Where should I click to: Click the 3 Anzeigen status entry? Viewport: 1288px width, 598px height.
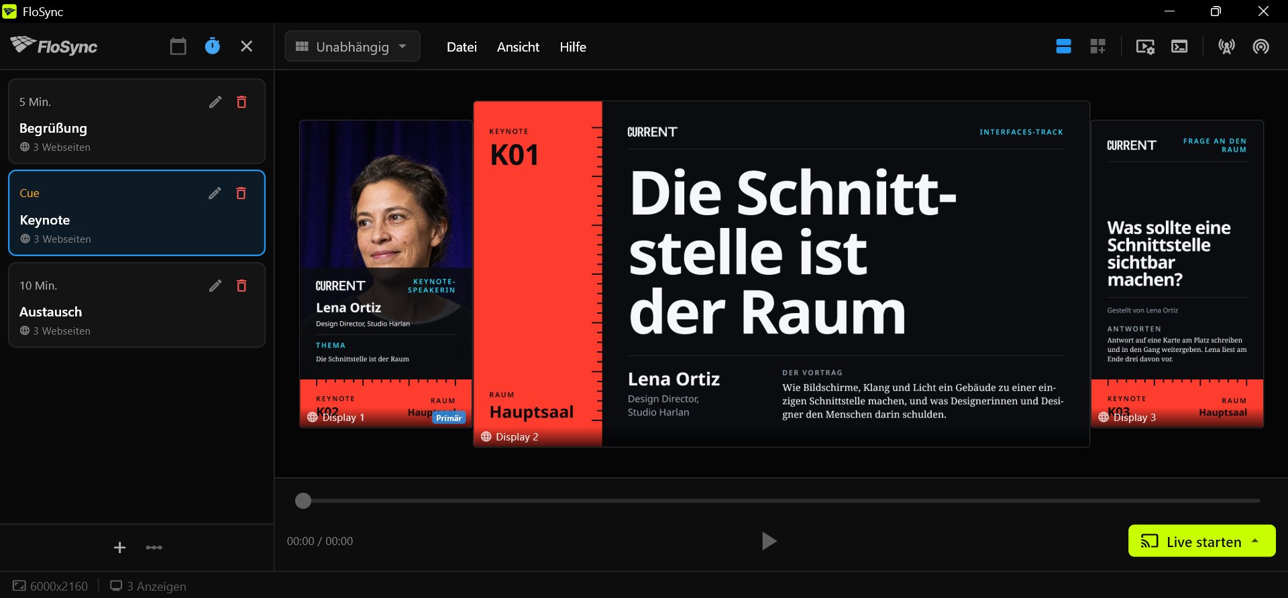click(x=148, y=586)
